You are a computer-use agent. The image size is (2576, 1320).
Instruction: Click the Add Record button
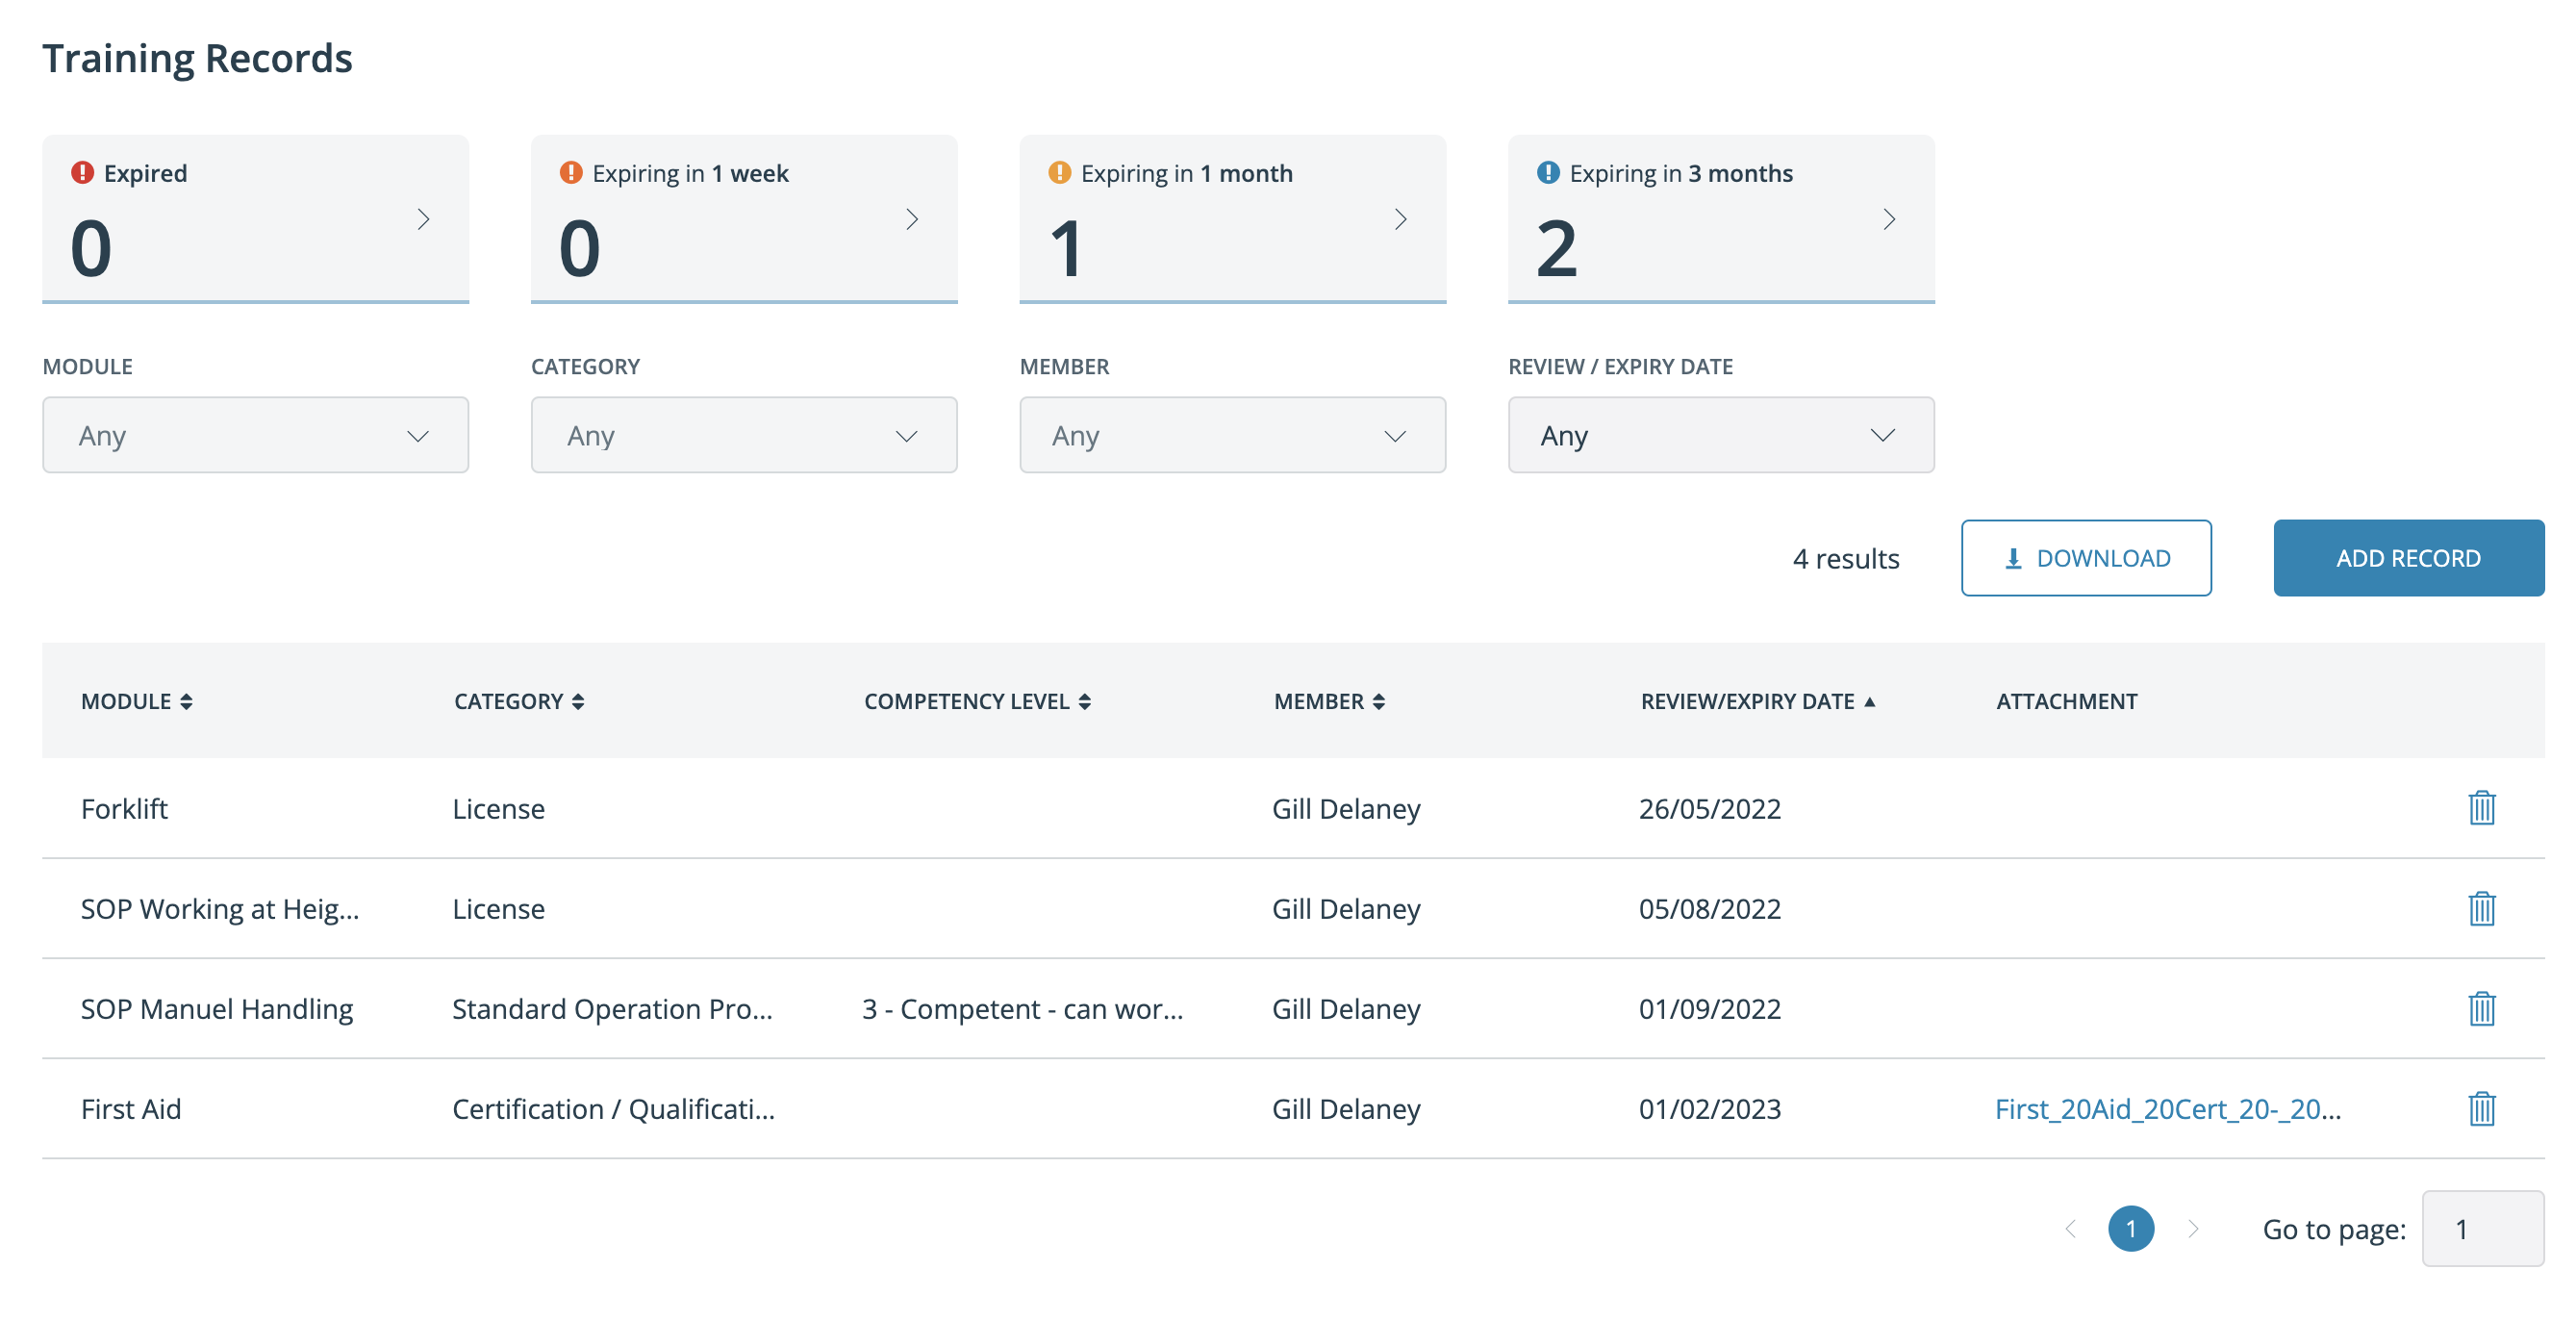pyautogui.click(x=2408, y=558)
